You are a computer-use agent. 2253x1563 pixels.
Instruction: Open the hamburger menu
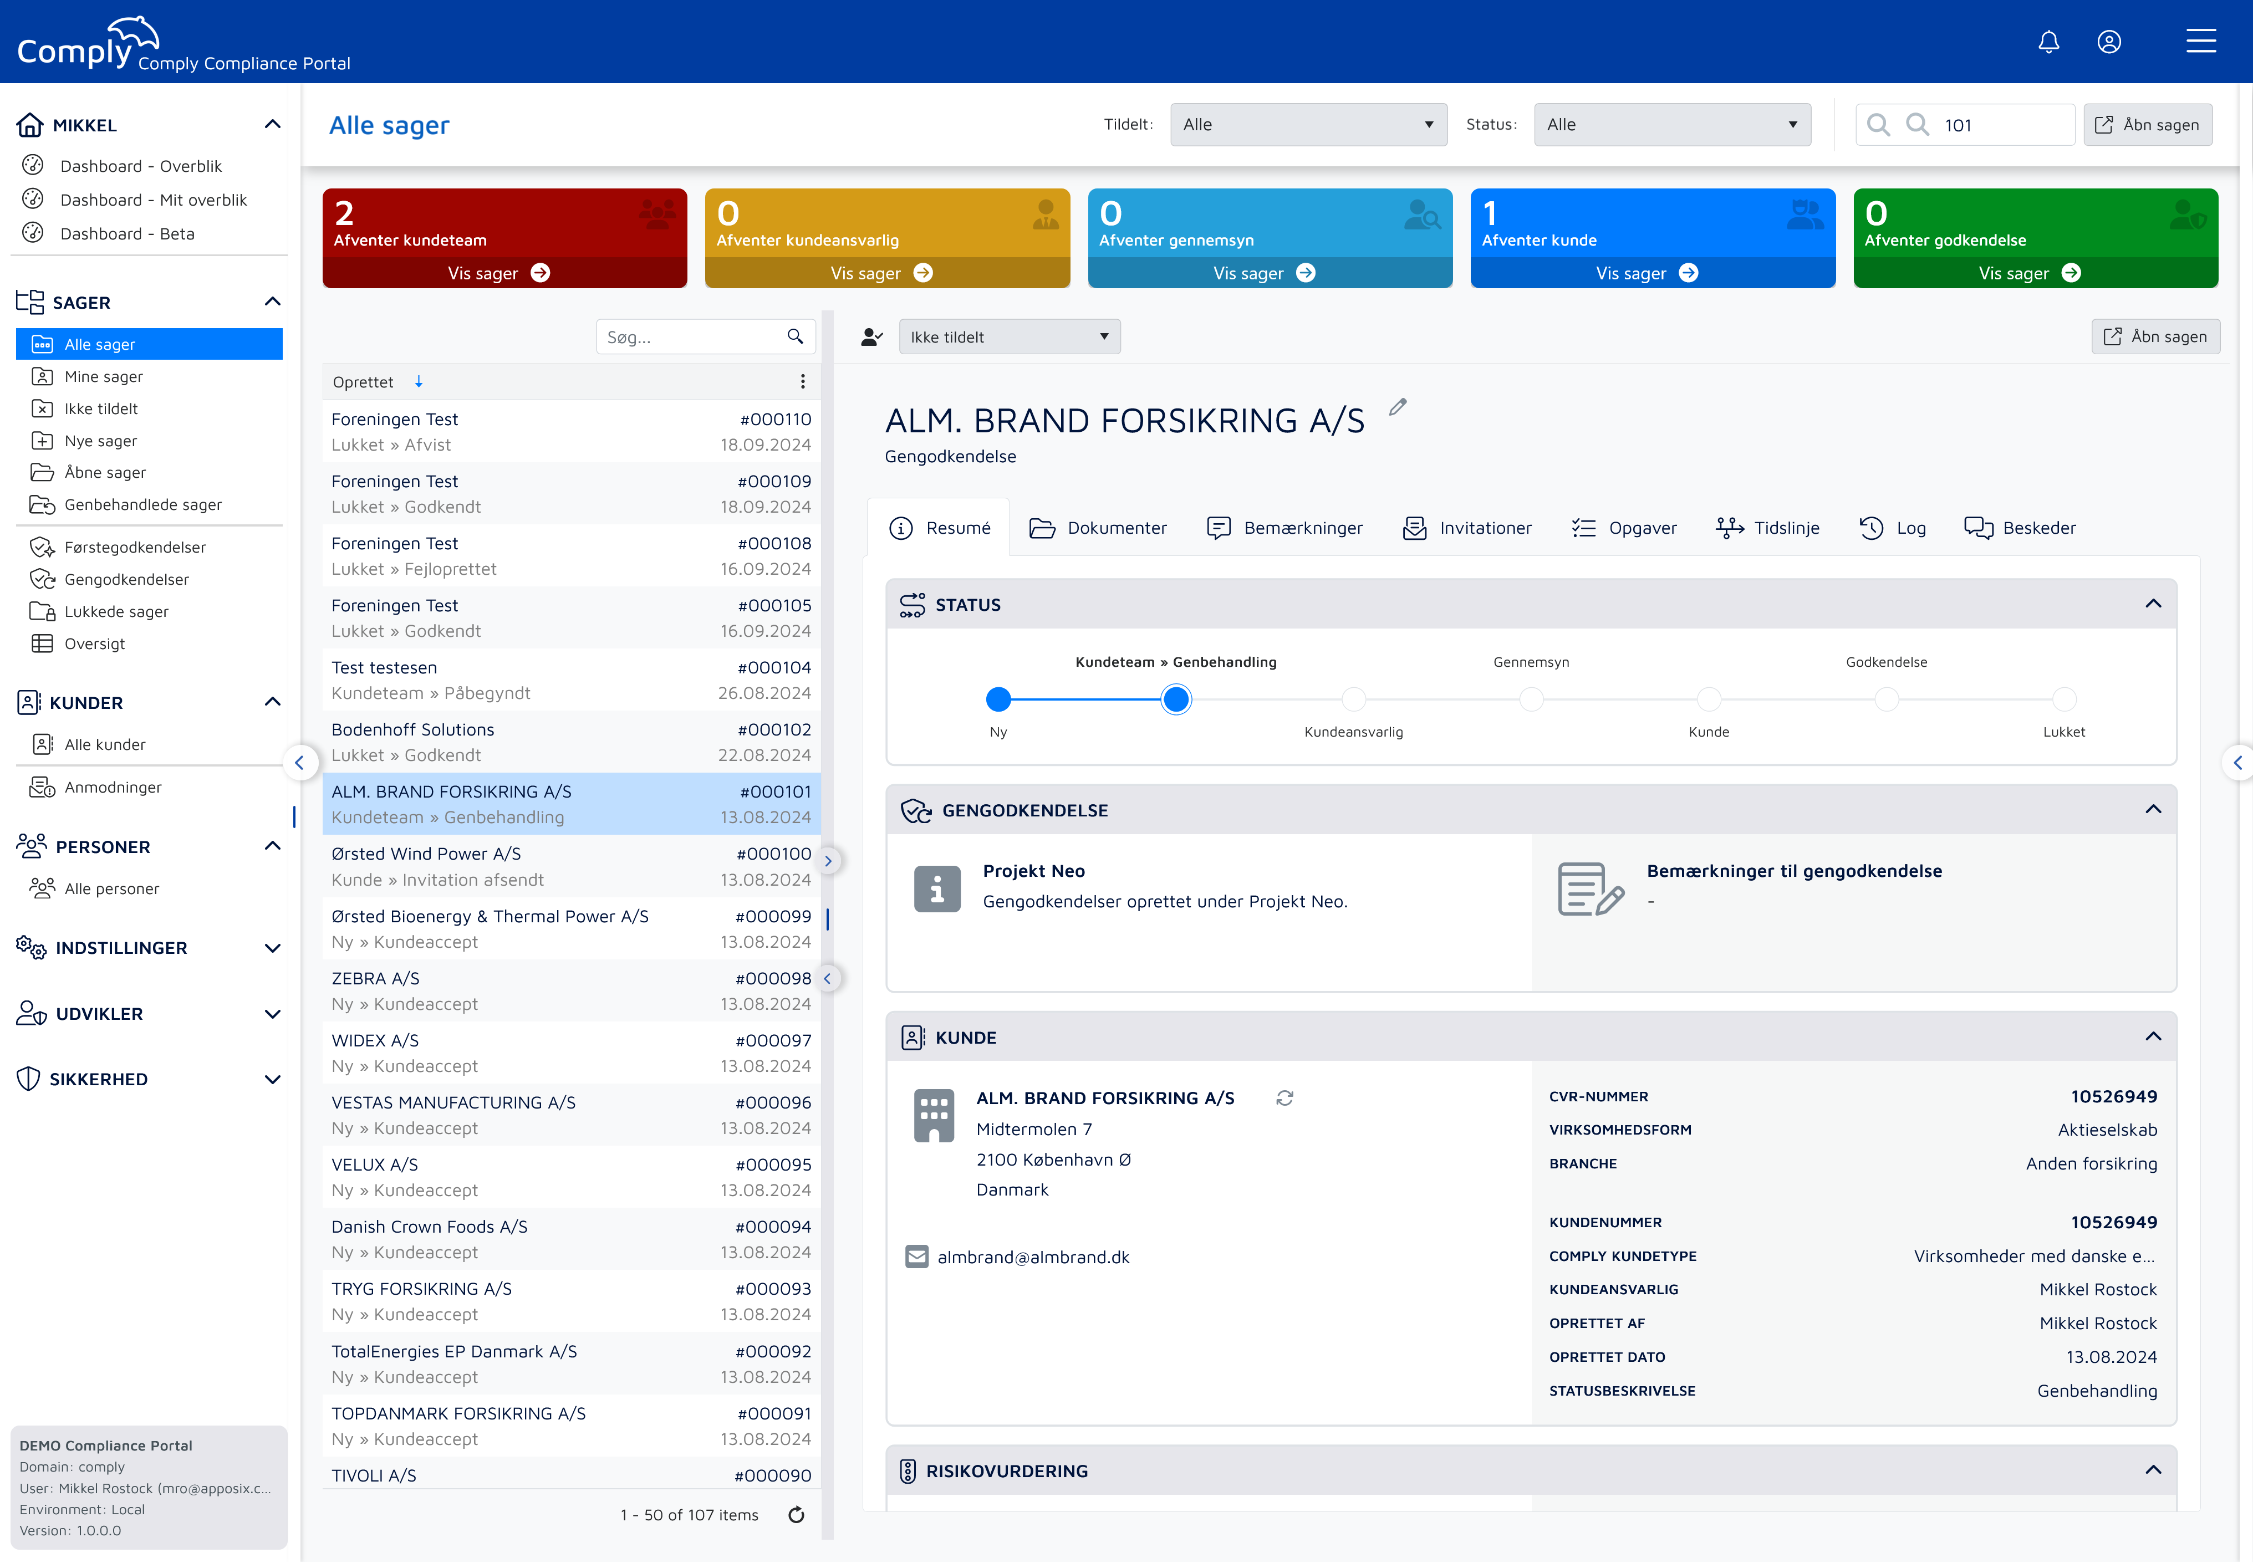tap(2200, 41)
